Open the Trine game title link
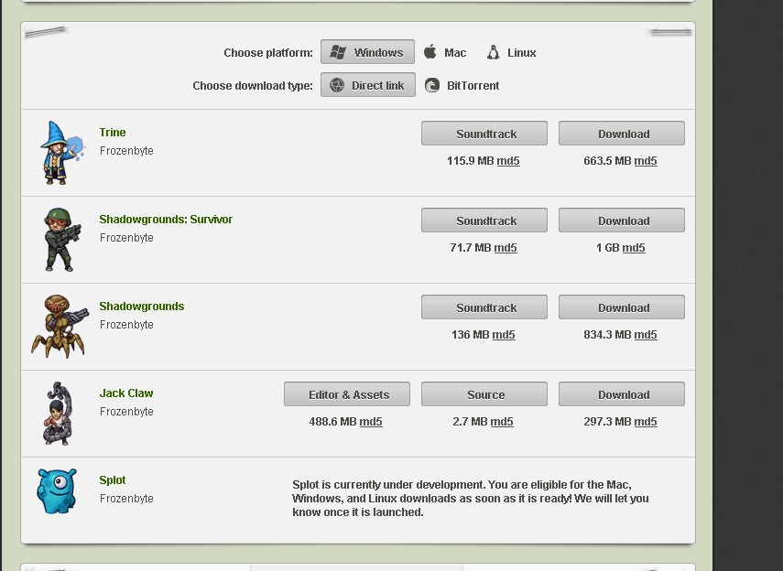Viewport: 783px width, 571px height. pos(113,133)
